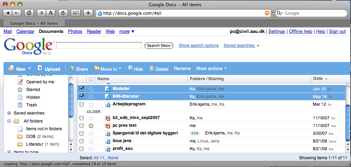The image size is (351, 167).
Task: Click the Upload icon in toolbar
Action: [x=40, y=68]
